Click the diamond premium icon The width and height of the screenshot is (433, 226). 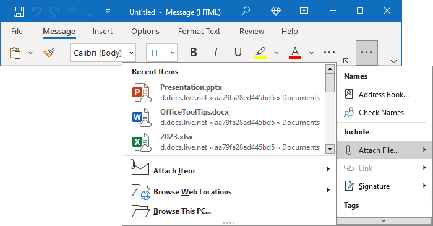tap(276, 11)
